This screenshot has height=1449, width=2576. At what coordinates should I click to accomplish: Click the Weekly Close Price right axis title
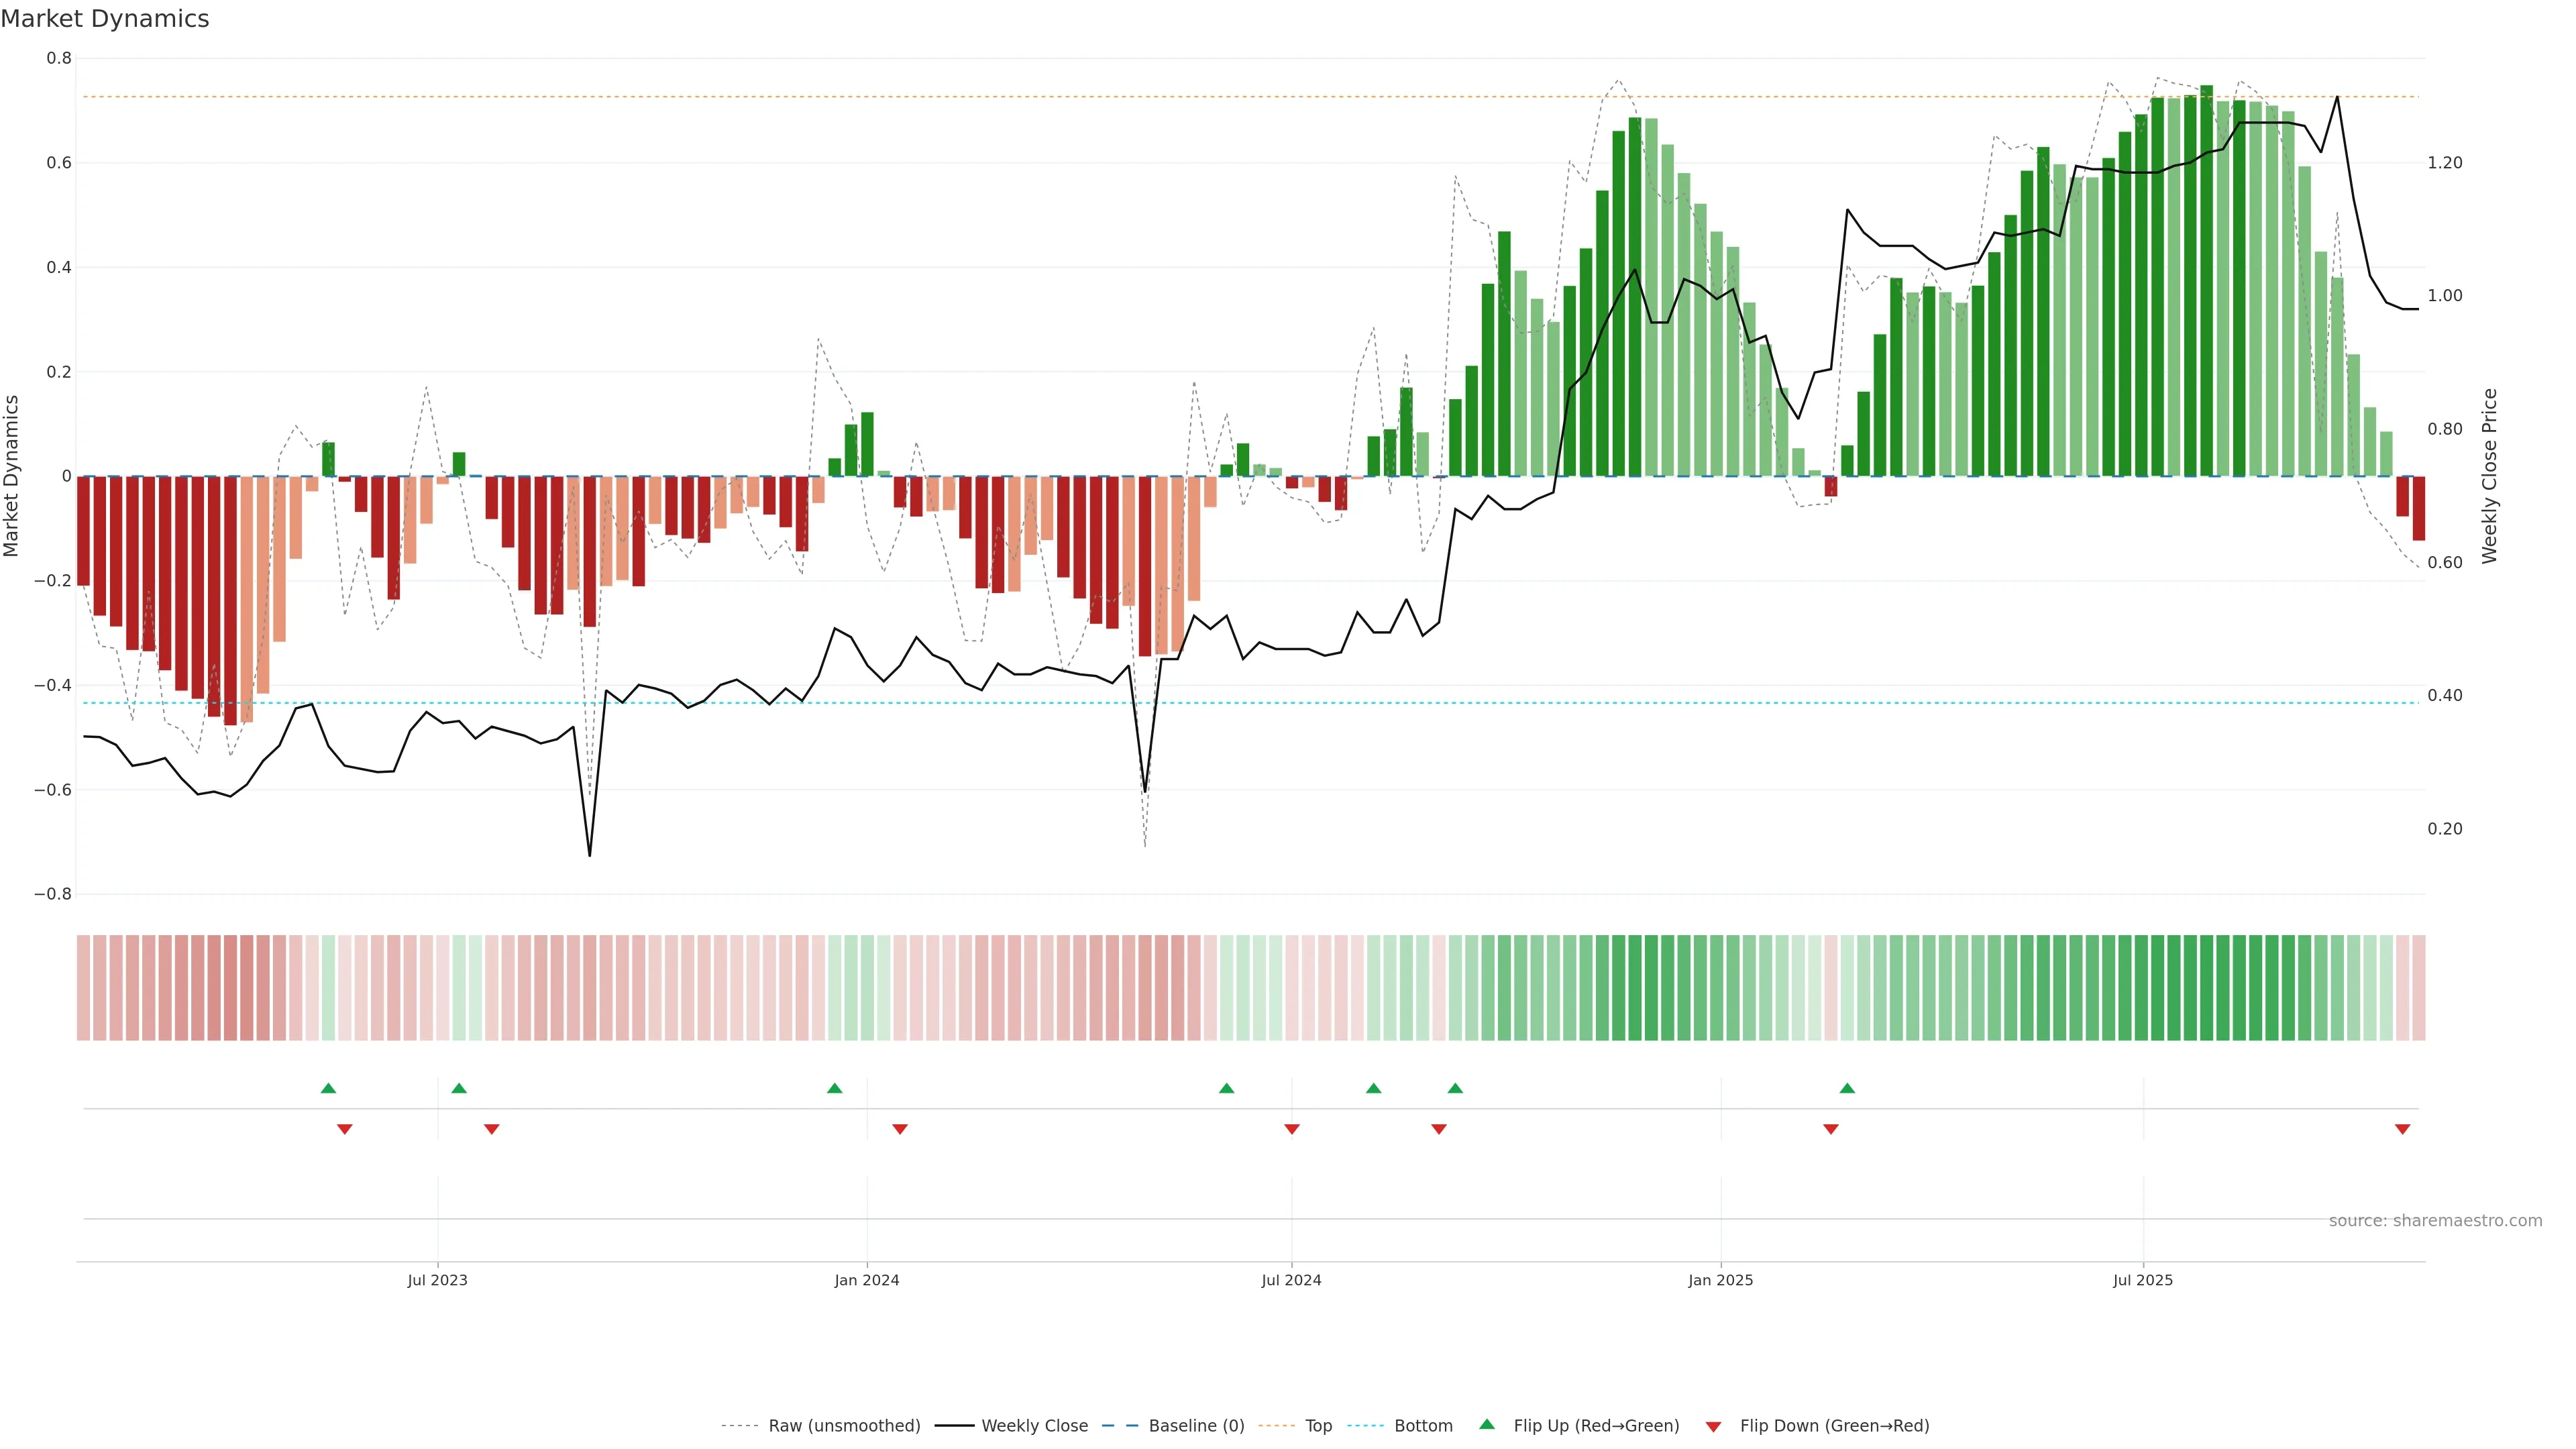coord(2489,476)
